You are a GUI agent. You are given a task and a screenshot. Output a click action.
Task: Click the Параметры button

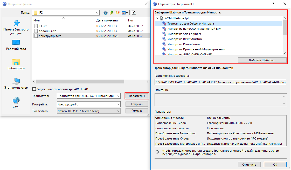[137, 96]
